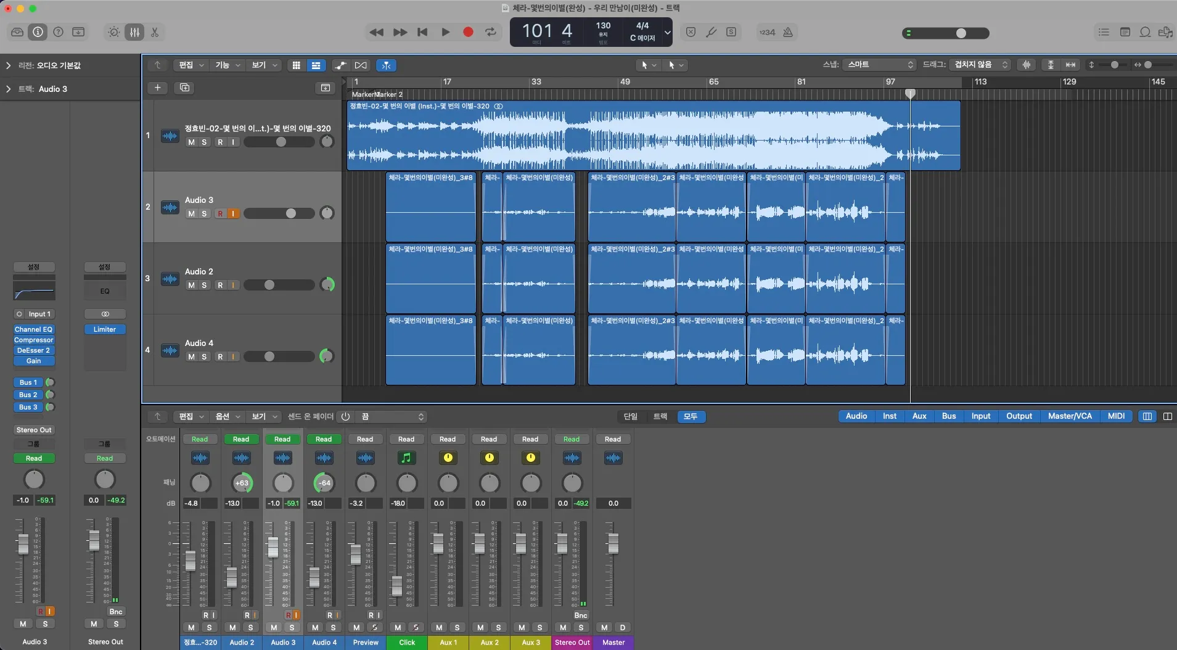Toggle Sends on Faders power button
The image size is (1177, 650).
click(345, 417)
